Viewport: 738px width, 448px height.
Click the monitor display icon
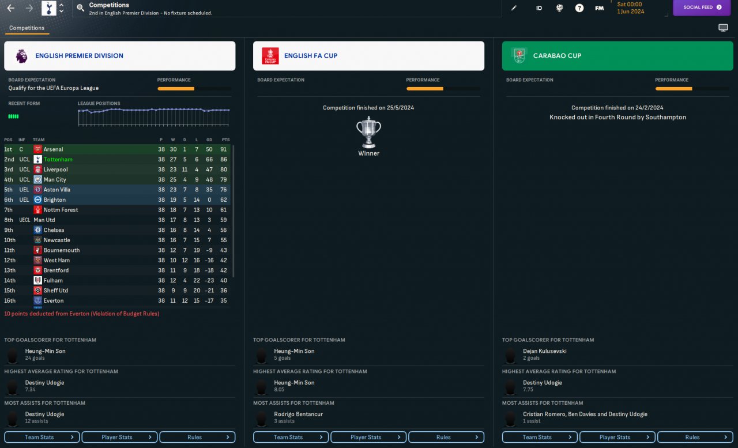(x=723, y=28)
